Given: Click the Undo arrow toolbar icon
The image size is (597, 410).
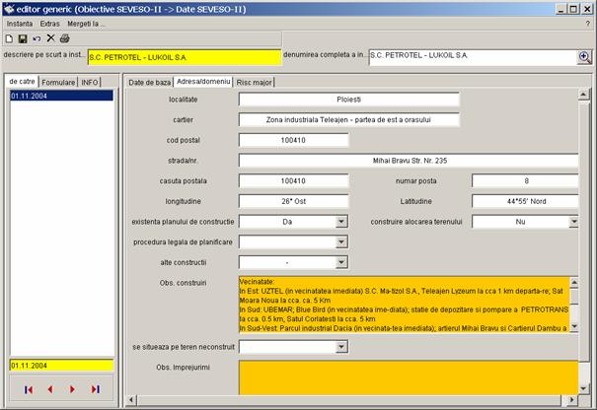Looking at the screenshot, I should (x=37, y=37).
